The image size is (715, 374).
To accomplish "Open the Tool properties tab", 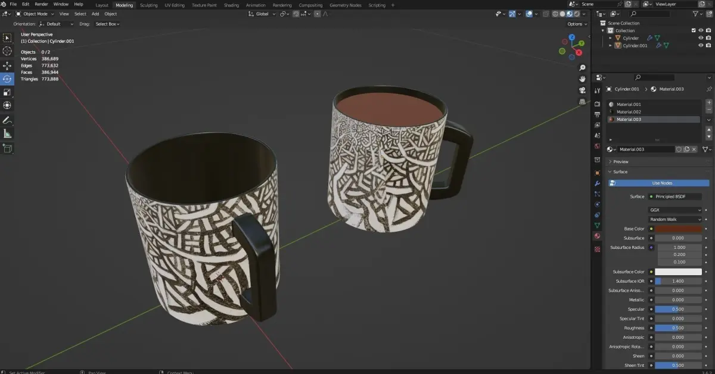I will [x=597, y=91].
